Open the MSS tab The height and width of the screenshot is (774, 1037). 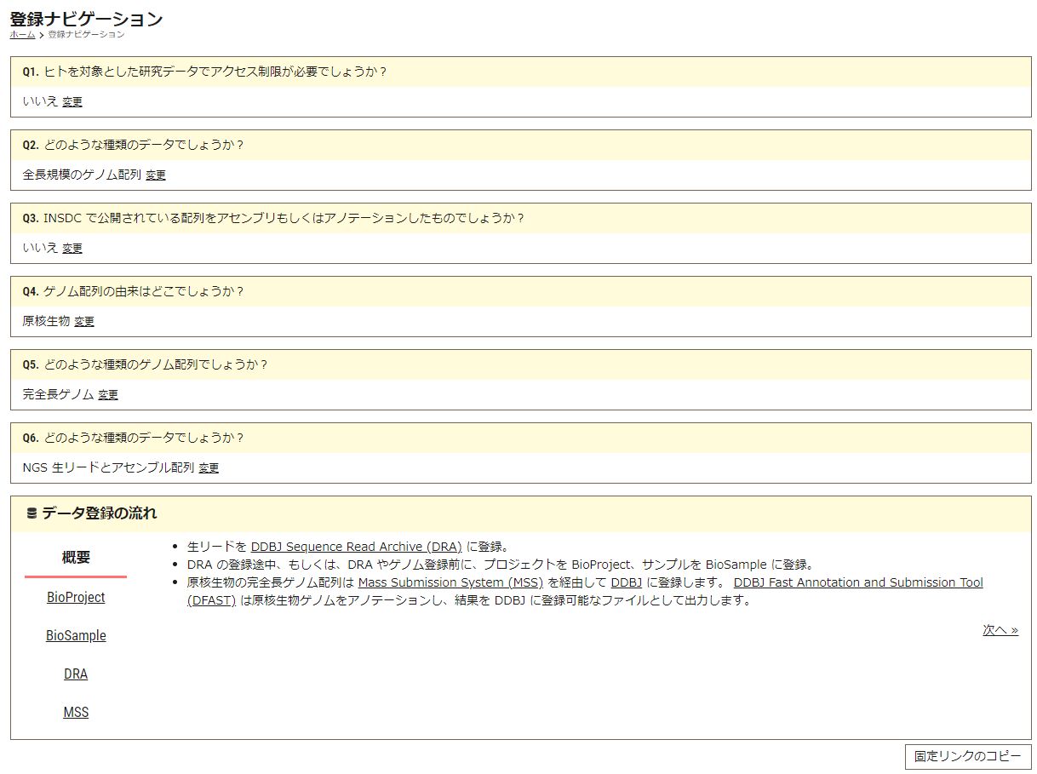point(76,712)
